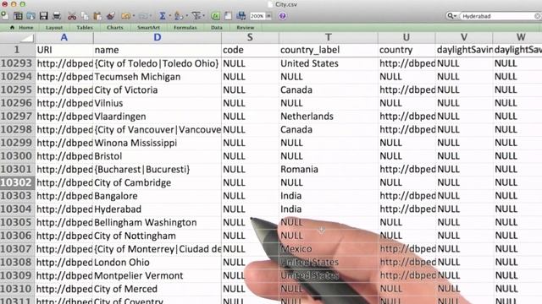The height and width of the screenshot is (304, 542).
Task: Copy selection using Copy icon
Action: pyautogui.click(x=85, y=16)
